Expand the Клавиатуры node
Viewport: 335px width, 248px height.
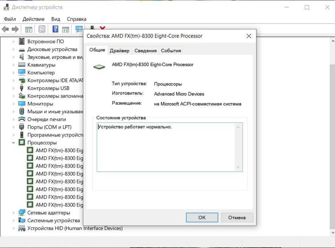click(x=13, y=65)
